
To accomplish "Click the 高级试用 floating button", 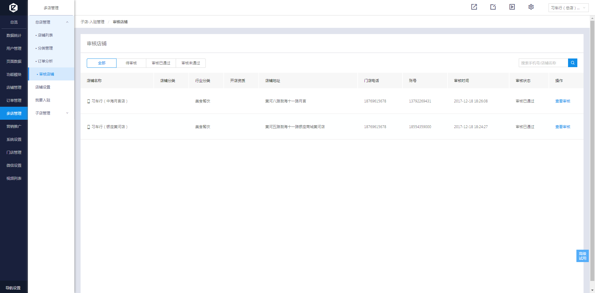I will coord(582,256).
